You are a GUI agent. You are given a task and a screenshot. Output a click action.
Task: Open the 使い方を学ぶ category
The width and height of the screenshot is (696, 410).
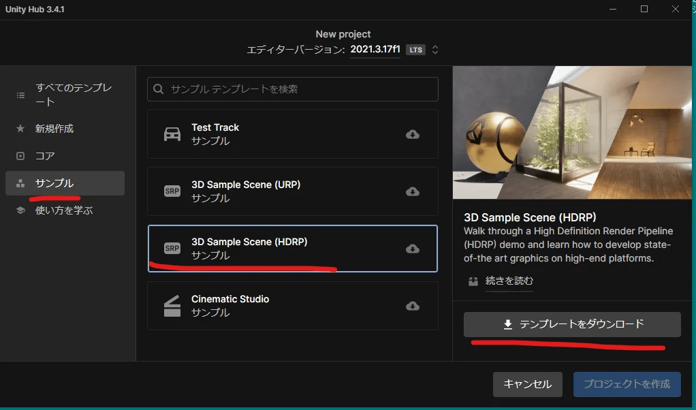(65, 210)
